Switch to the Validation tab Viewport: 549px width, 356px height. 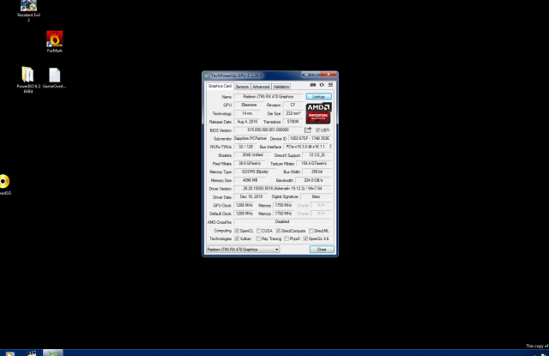(281, 87)
